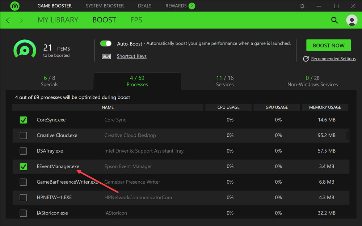This screenshot has height=226, width=362.
Task: Switch to the FPS tab
Action: point(136,20)
